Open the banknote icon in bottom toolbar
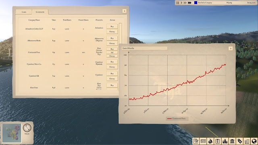The width and height of the screenshot is (258, 145). point(203,141)
